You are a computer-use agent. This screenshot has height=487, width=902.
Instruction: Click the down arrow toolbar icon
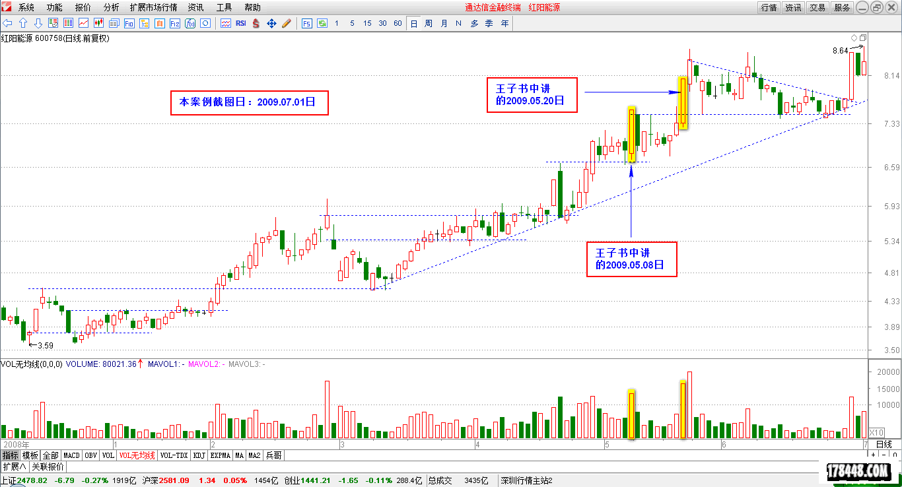38,23
